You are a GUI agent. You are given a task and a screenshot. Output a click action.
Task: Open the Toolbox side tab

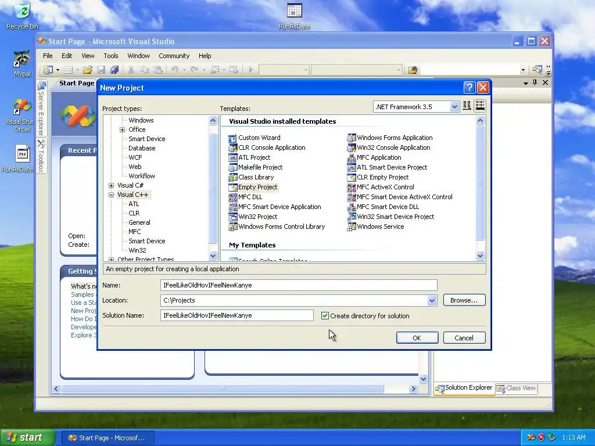(41, 156)
